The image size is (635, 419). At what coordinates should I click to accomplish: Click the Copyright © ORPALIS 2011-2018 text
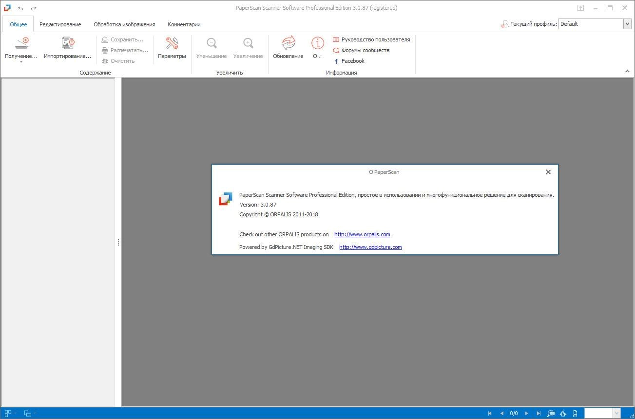279,214
